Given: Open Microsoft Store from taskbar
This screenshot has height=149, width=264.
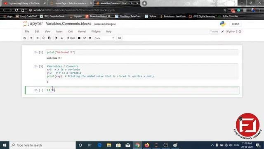Looking at the screenshot, I should [118, 145].
